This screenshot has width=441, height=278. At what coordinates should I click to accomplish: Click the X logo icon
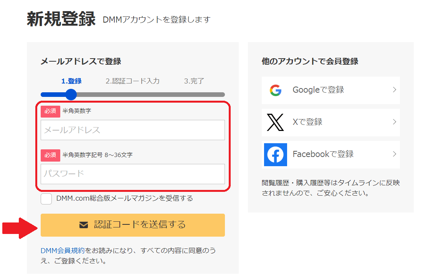coord(276,122)
